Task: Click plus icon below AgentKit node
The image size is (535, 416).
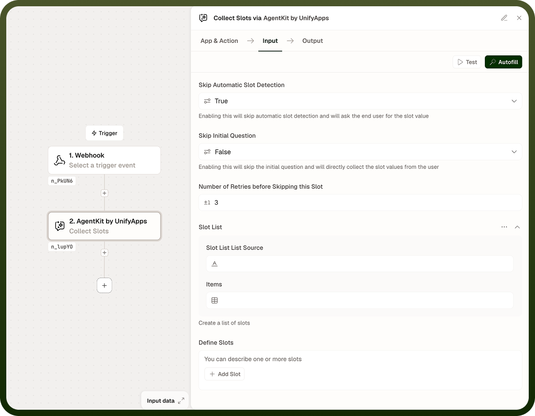Action: click(104, 252)
